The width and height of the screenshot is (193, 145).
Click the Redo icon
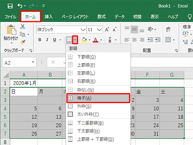(32, 6)
